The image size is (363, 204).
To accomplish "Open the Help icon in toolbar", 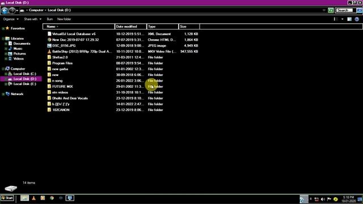I will point(357,19).
